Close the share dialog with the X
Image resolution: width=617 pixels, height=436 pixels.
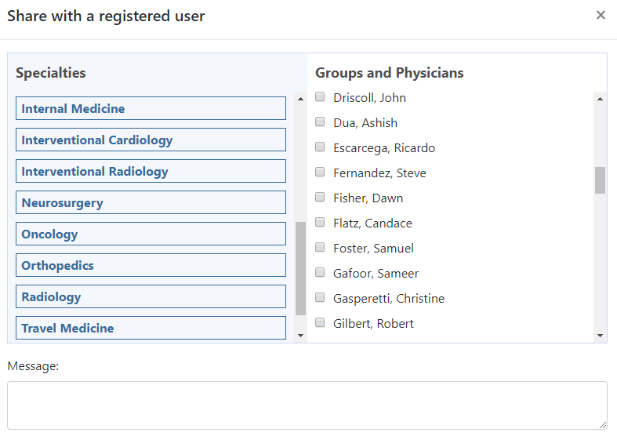click(x=601, y=15)
